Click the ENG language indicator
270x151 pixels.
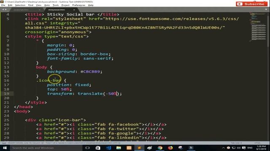pos(250,148)
